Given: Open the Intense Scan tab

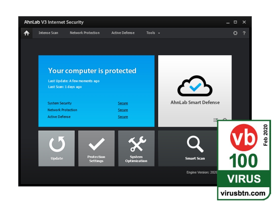Looking at the screenshot, I should coord(48,33).
